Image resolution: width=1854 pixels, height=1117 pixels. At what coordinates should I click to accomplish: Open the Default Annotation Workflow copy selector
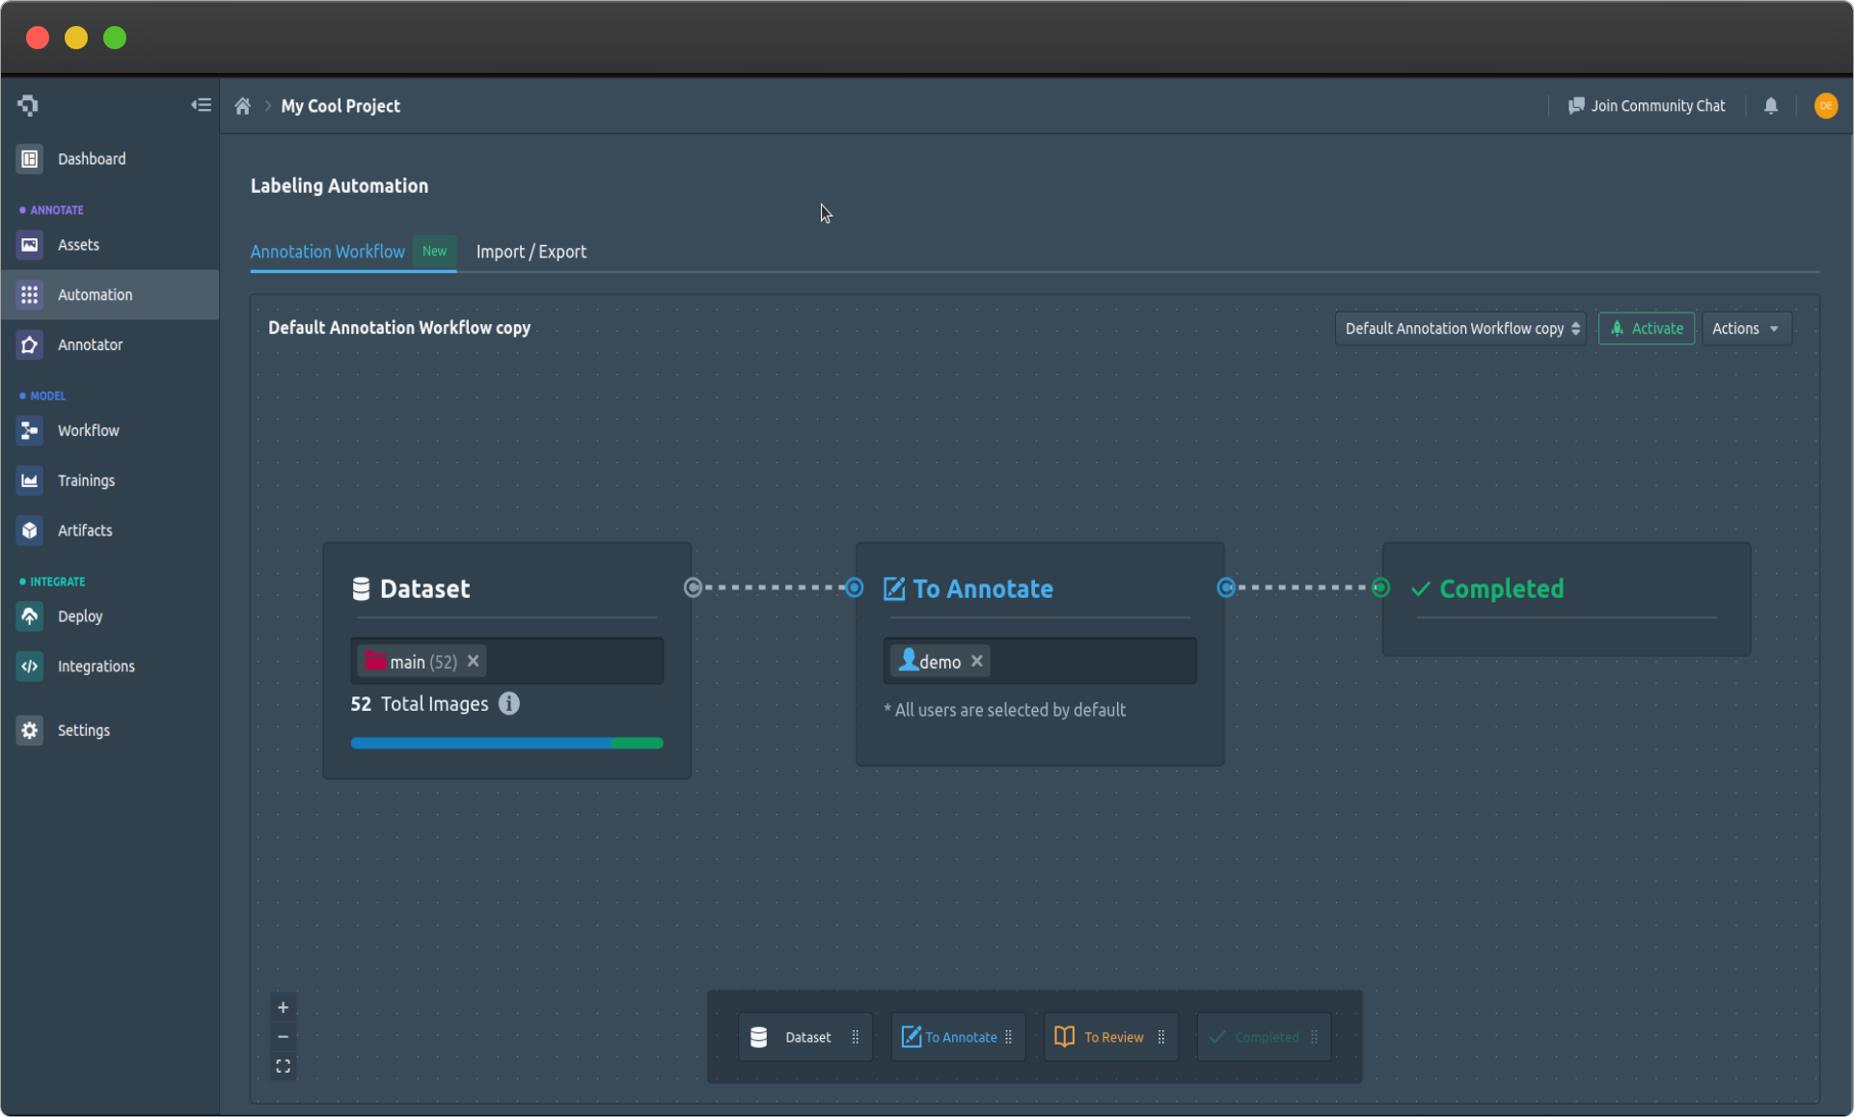coord(1459,328)
